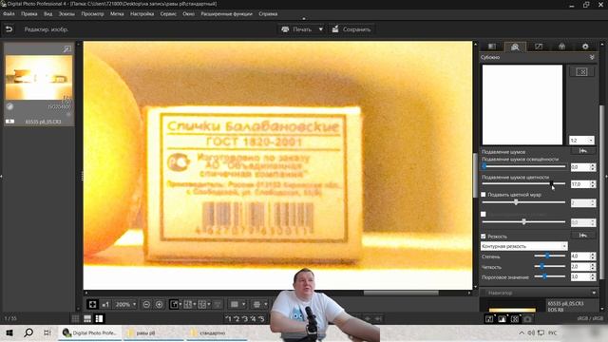Open the search icon on the Windows taskbar
This screenshot has width=608, height=342.
click(x=28, y=332)
